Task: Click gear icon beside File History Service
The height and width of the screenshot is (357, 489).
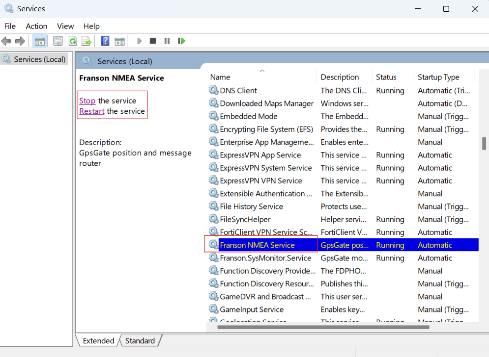Action: [213, 206]
